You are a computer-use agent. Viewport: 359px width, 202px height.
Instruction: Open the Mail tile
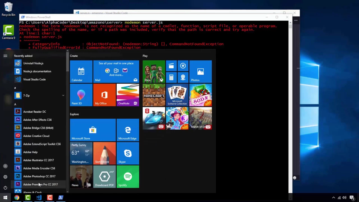116,72
